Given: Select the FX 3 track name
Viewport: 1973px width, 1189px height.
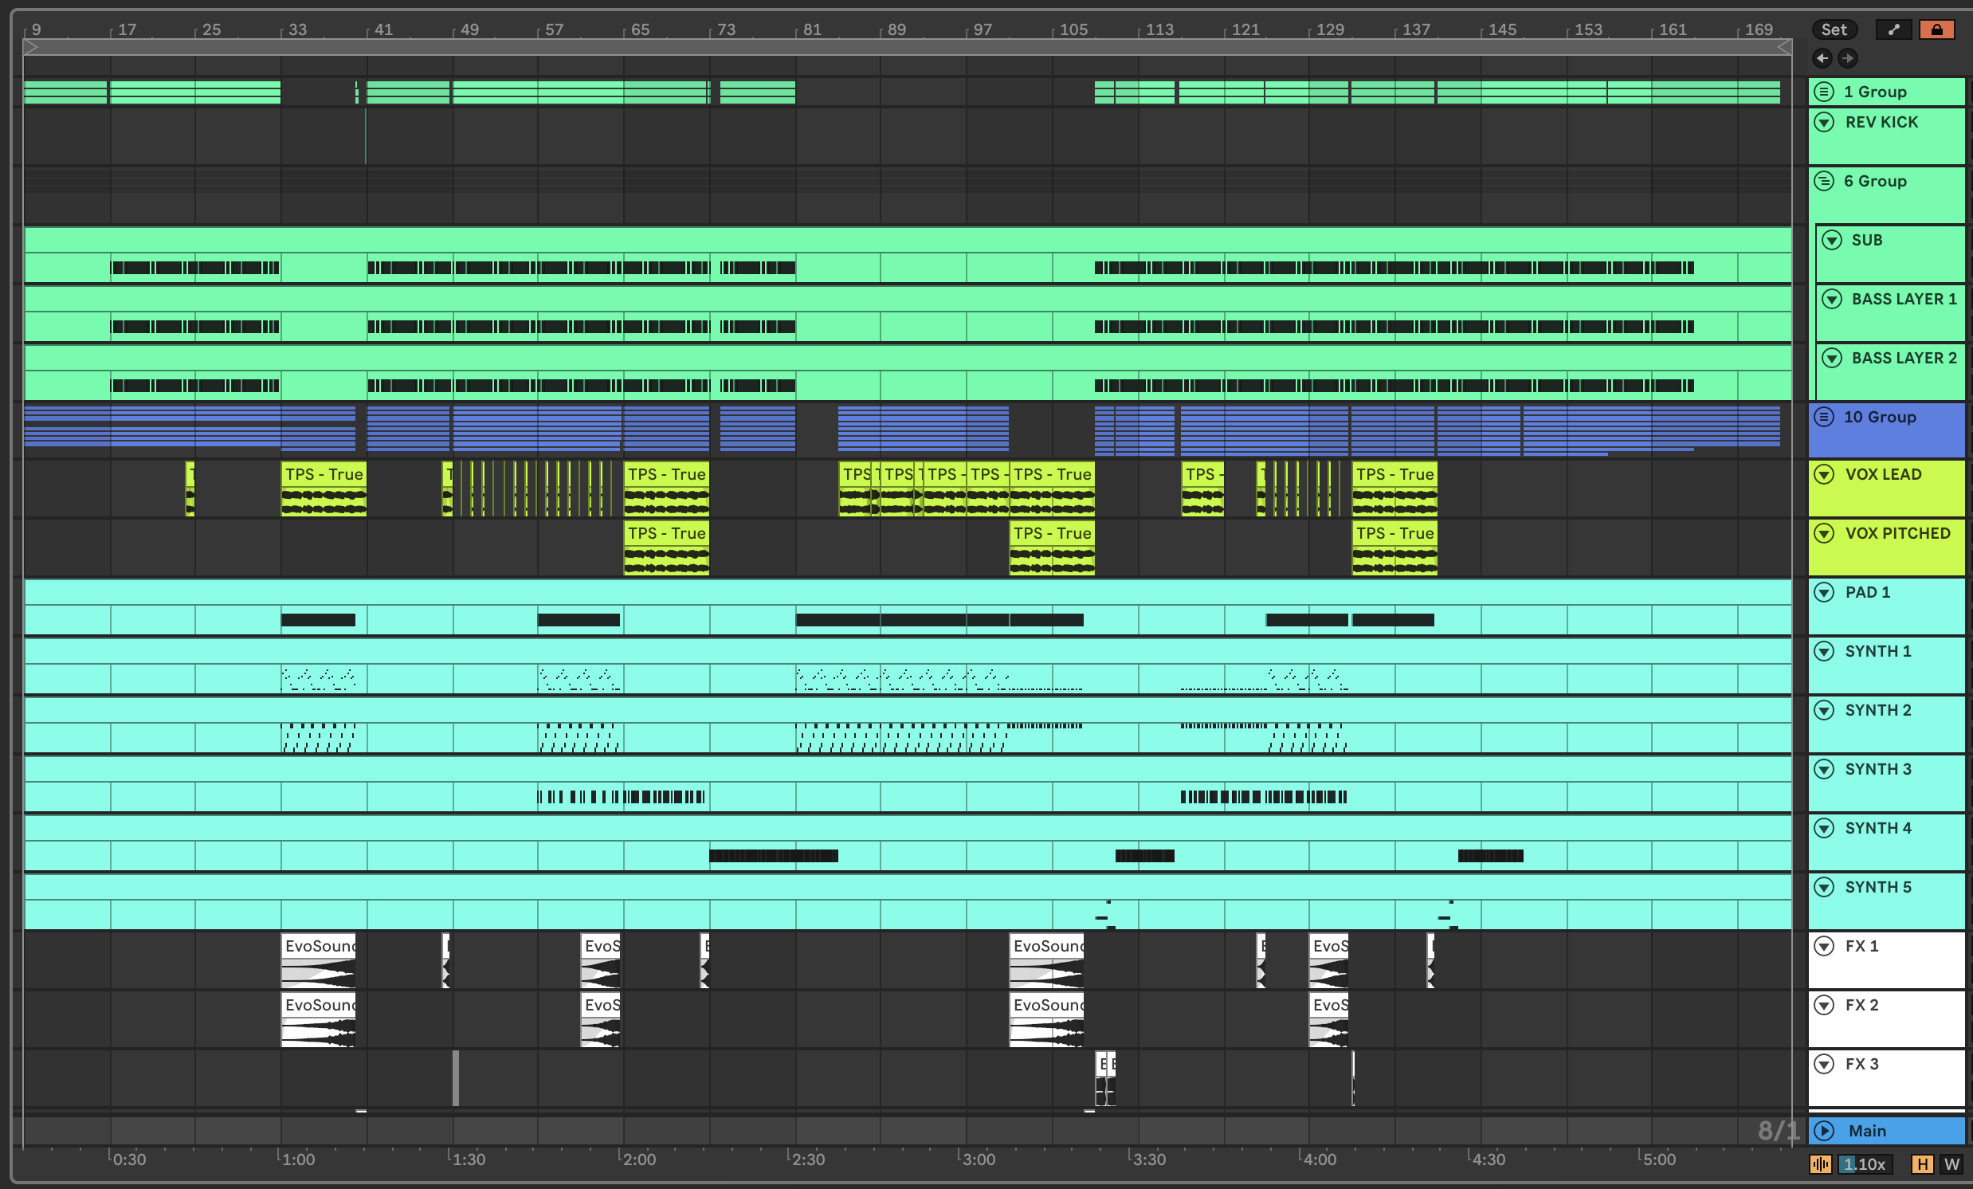Looking at the screenshot, I should [1861, 1064].
